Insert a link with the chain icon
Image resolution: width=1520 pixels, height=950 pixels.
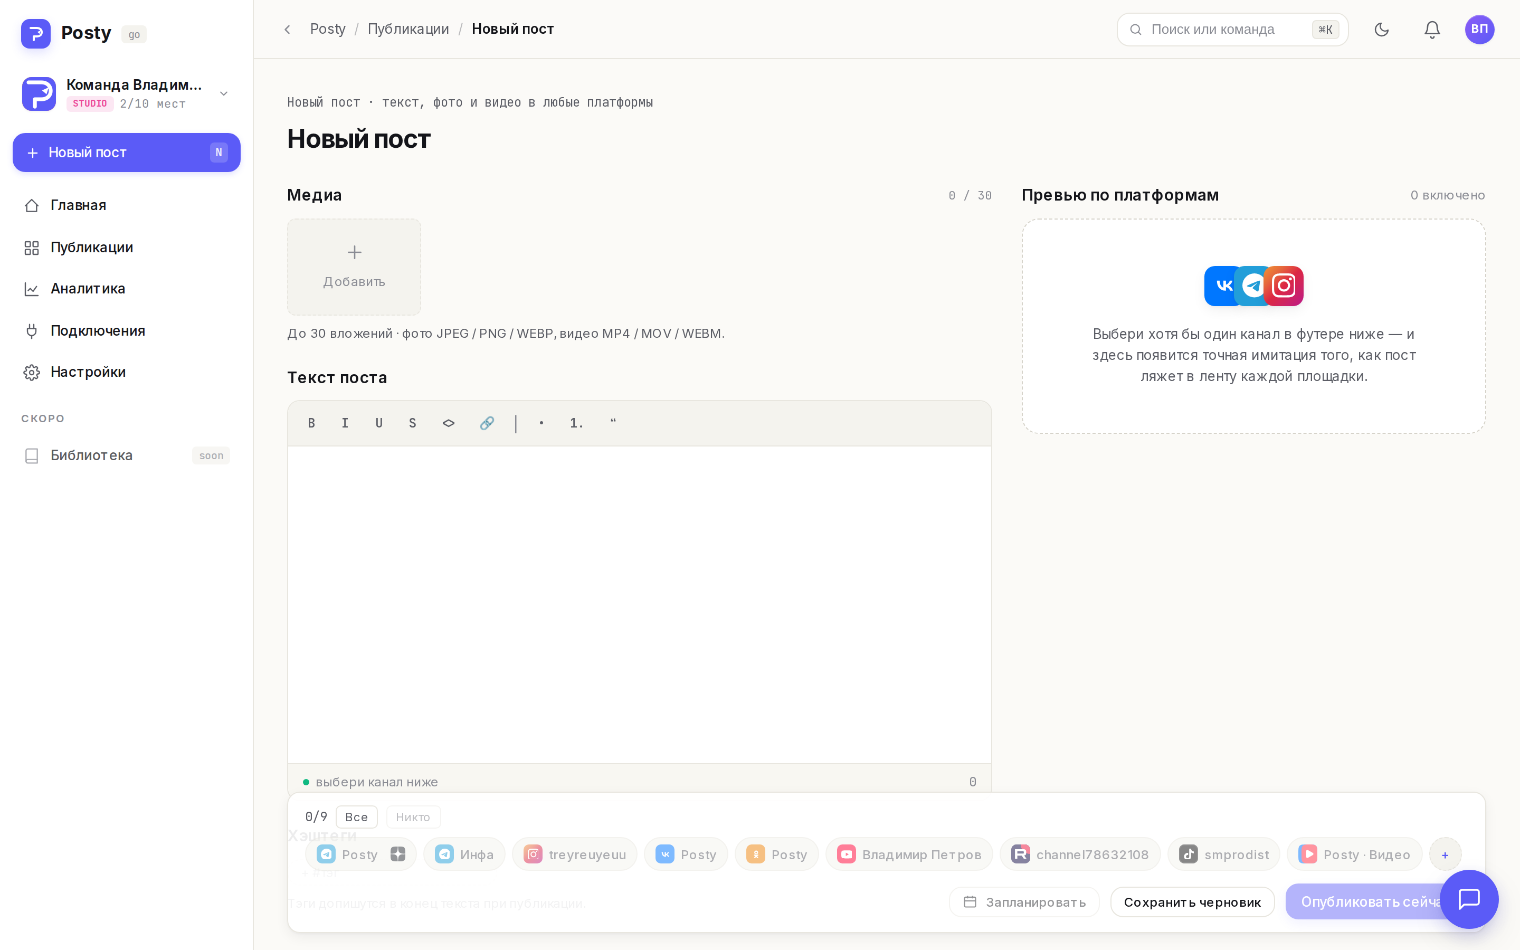point(487,423)
